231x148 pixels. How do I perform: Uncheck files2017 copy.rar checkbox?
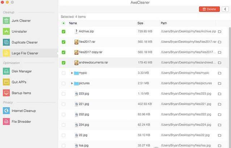click(x=64, y=52)
